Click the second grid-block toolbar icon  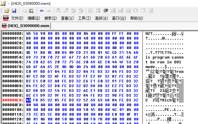click(121, 11)
